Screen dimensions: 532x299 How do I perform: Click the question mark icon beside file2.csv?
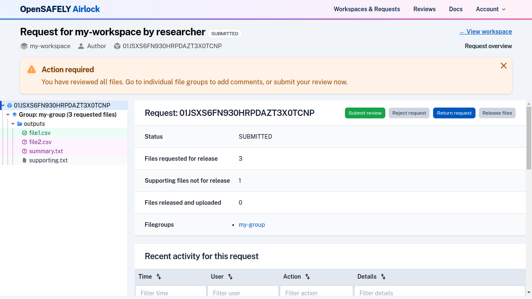point(25,142)
